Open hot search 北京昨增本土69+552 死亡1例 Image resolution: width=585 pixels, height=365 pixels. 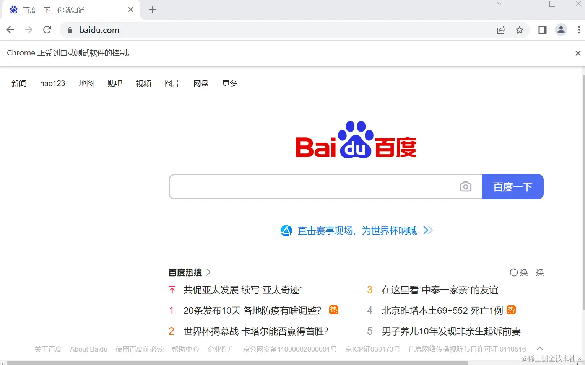442,310
